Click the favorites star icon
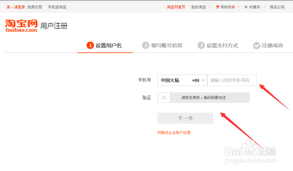293x171 pixels. coord(246,7)
